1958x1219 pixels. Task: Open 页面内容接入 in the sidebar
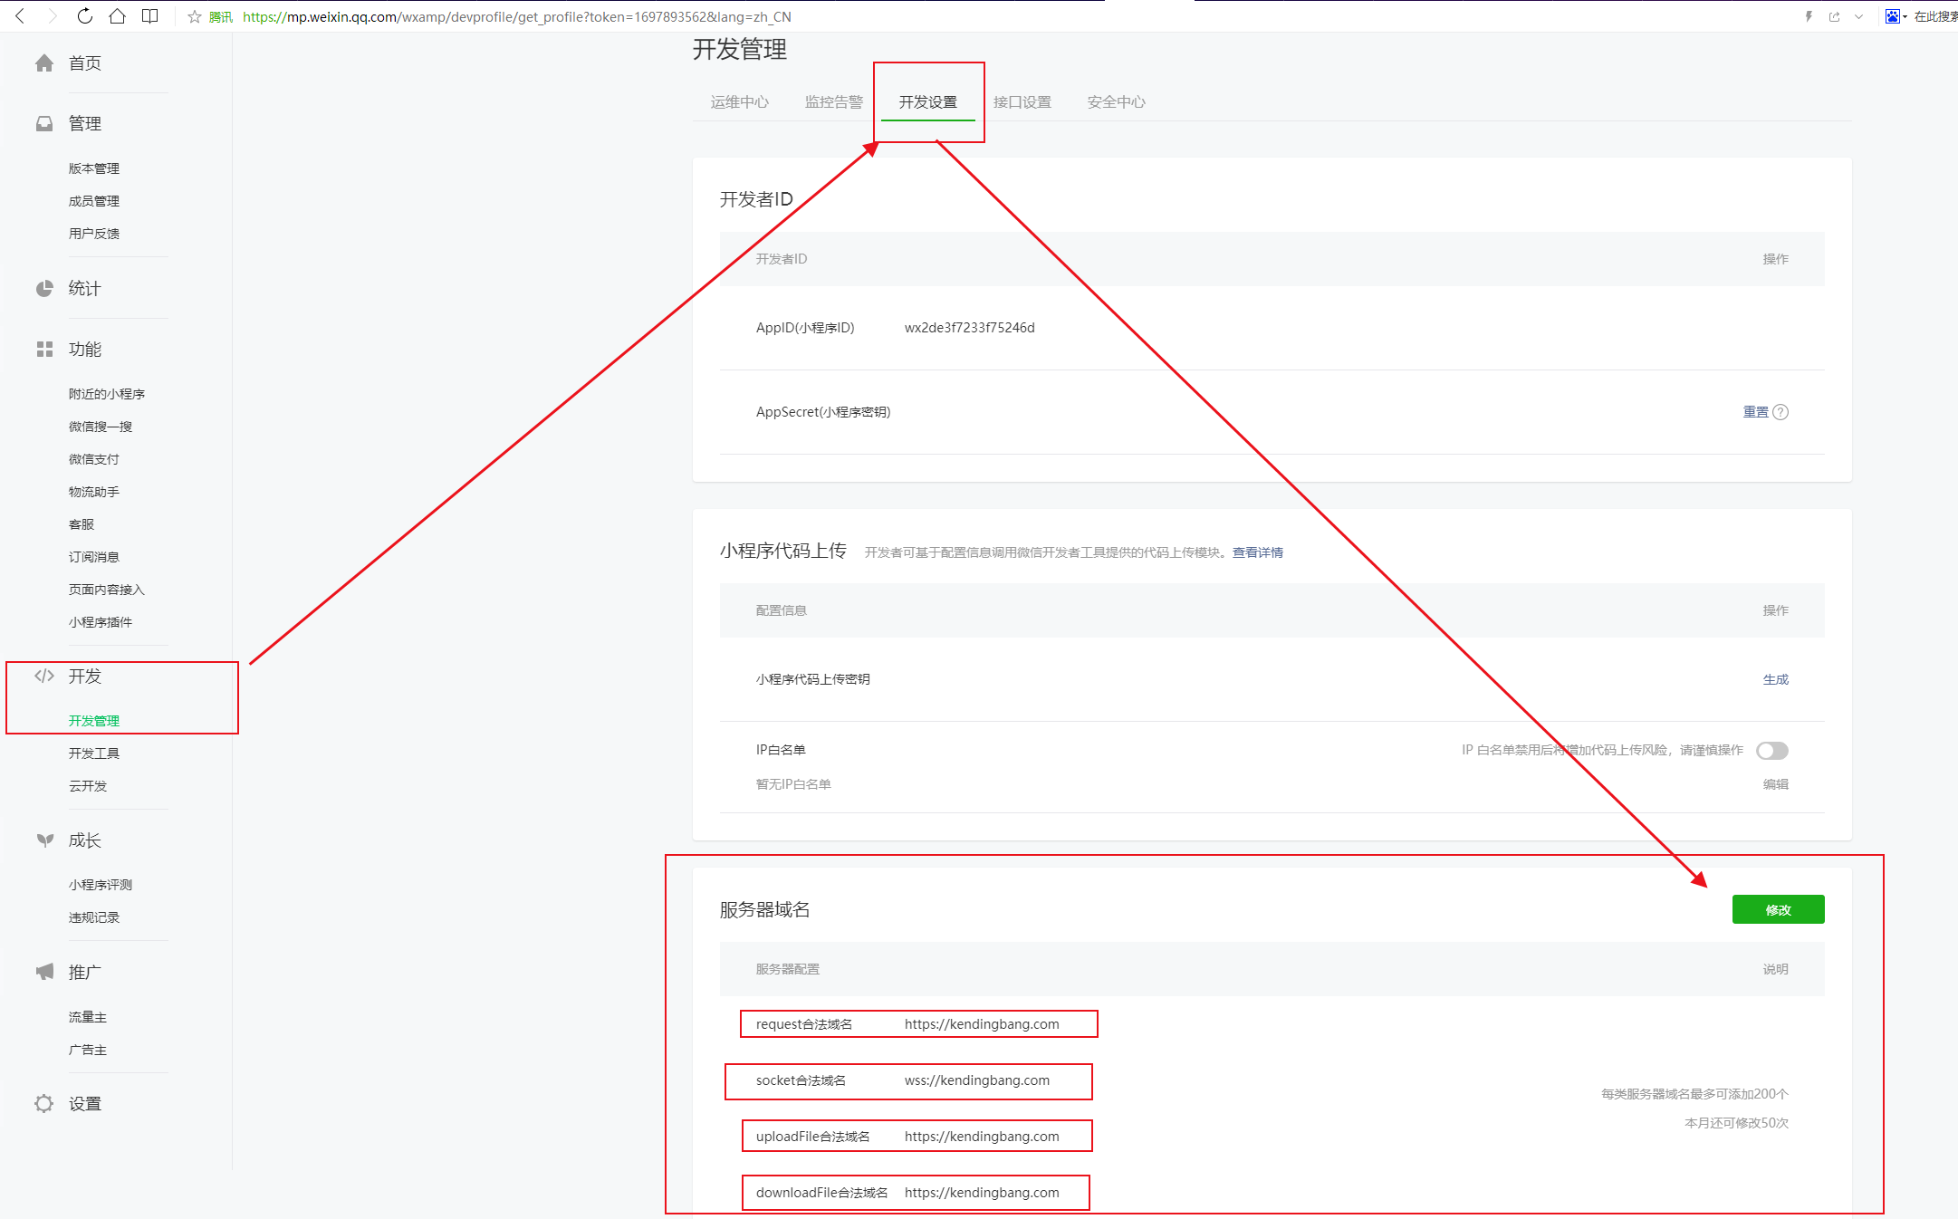click(107, 590)
